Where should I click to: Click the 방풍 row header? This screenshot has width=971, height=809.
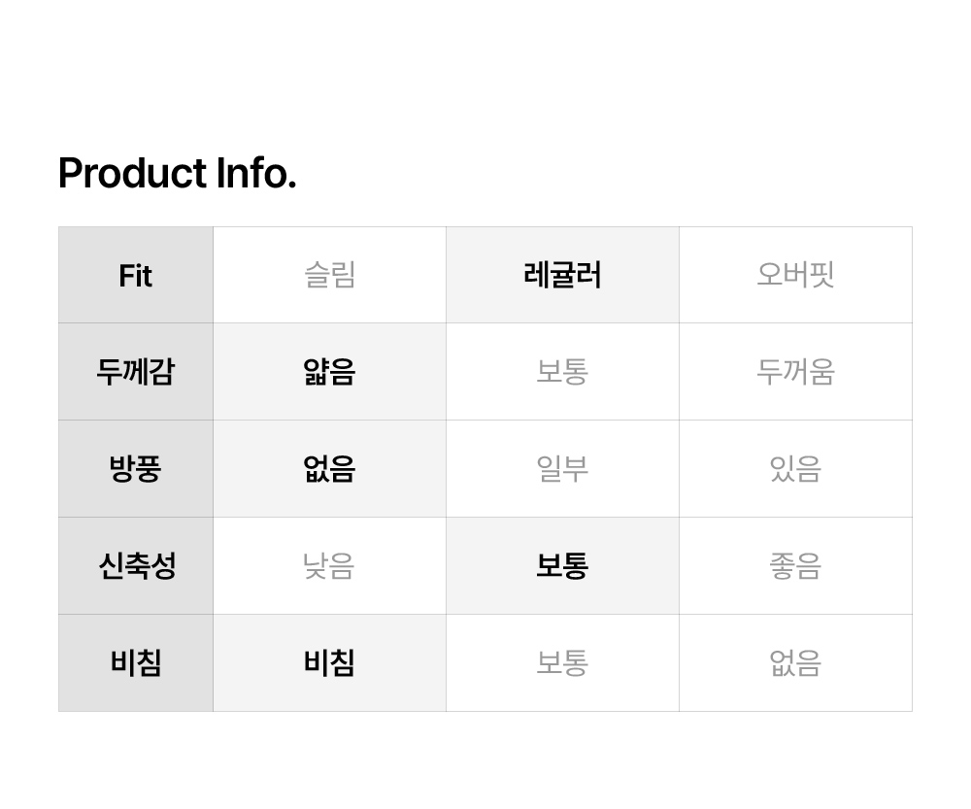click(136, 469)
